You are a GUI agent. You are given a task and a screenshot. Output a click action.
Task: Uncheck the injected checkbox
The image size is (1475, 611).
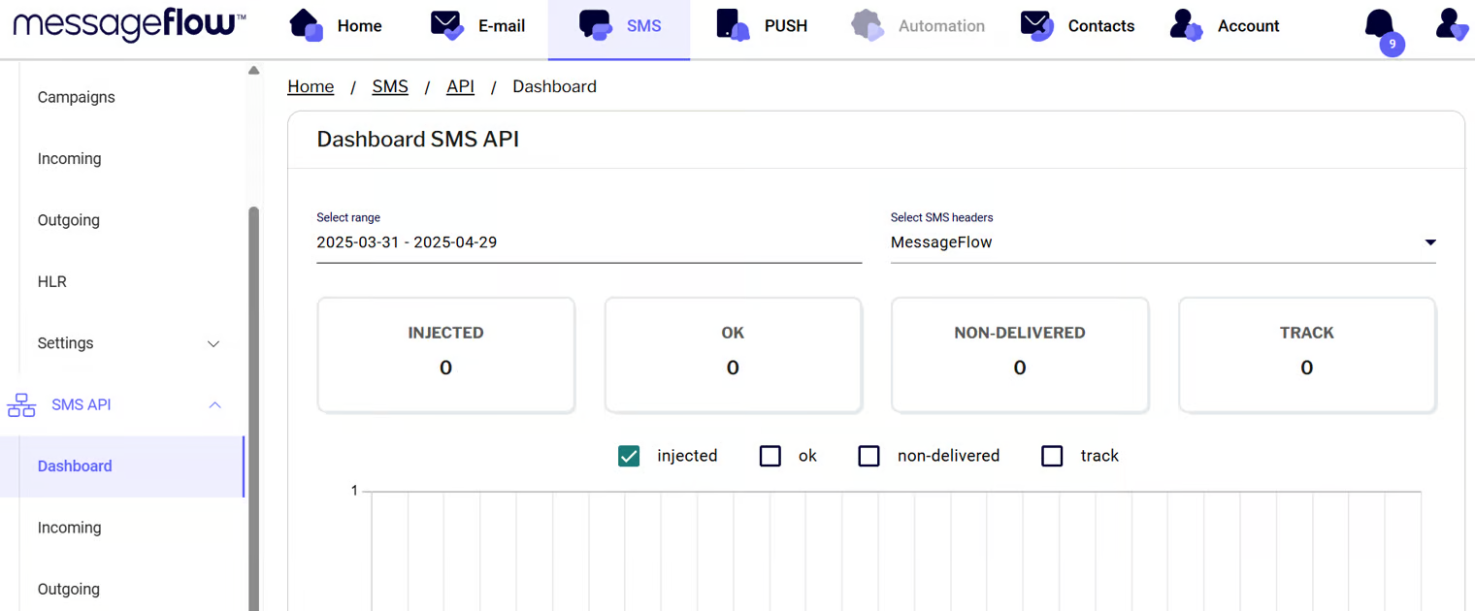tap(629, 456)
